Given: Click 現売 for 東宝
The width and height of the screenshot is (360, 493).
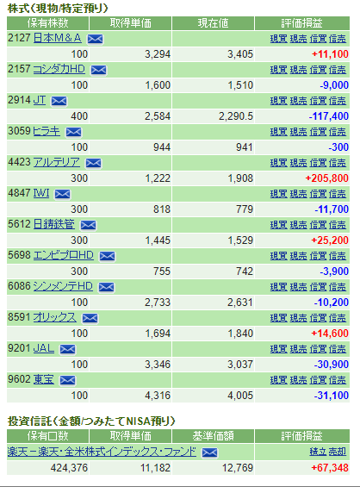Looking at the screenshot, I should [x=298, y=380].
